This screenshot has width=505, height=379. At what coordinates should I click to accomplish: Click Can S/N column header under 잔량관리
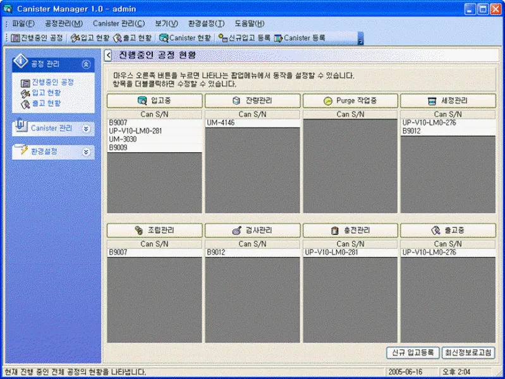[x=252, y=114]
